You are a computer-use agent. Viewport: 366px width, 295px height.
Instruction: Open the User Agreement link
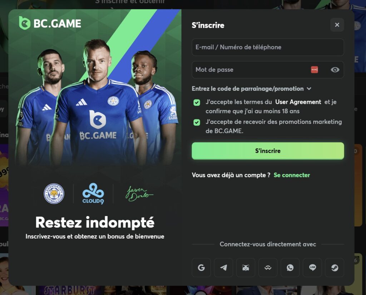(x=298, y=102)
